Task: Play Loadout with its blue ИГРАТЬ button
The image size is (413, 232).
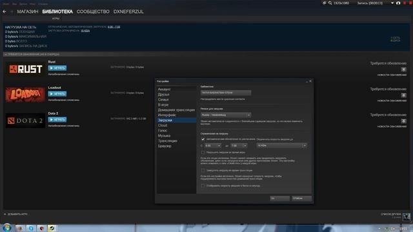Action: tap(57, 93)
